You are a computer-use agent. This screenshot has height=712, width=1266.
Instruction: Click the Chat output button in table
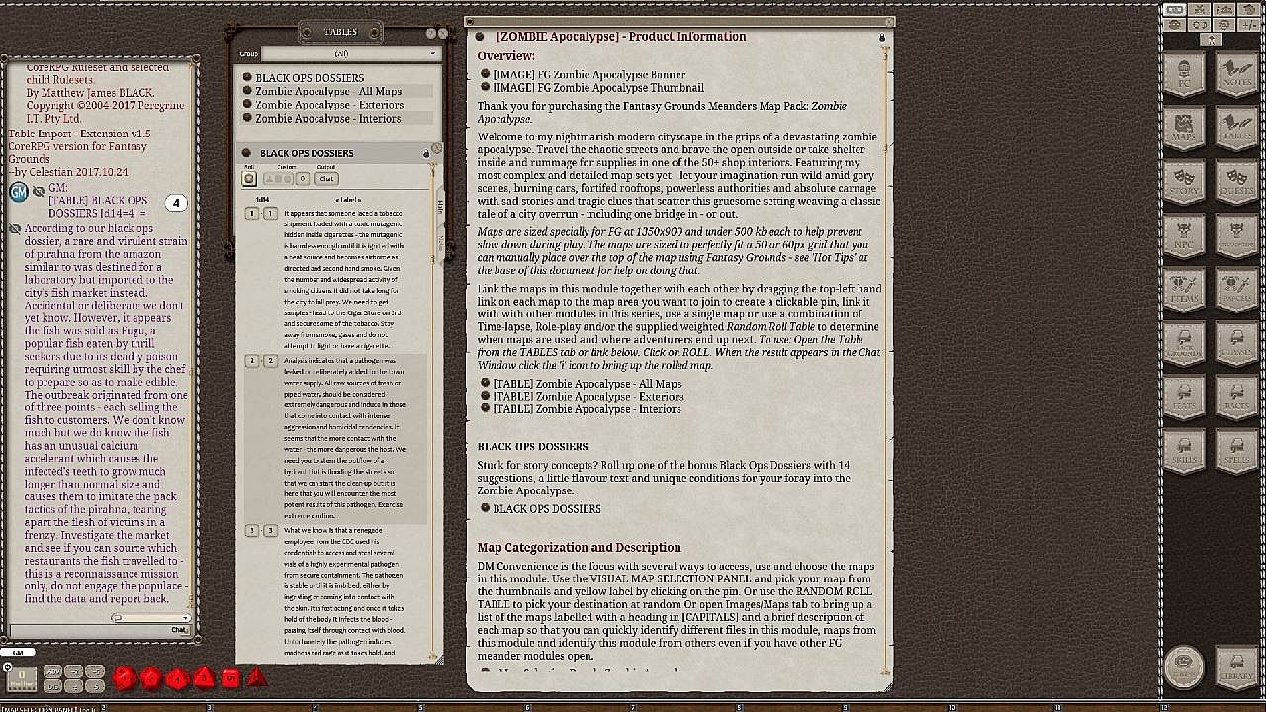point(326,179)
